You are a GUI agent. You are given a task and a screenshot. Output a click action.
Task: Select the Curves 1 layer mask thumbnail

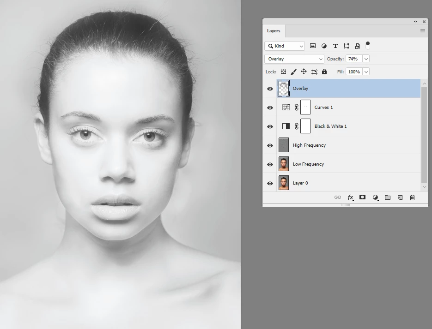(305, 107)
